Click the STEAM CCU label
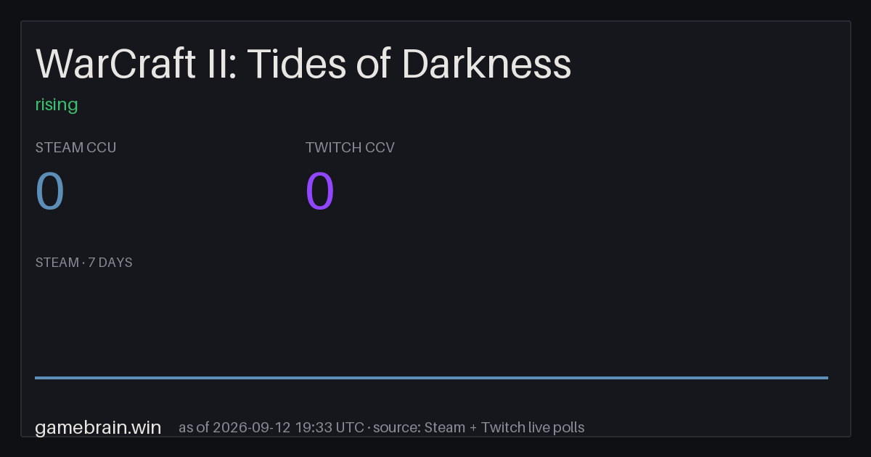 (x=75, y=147)
